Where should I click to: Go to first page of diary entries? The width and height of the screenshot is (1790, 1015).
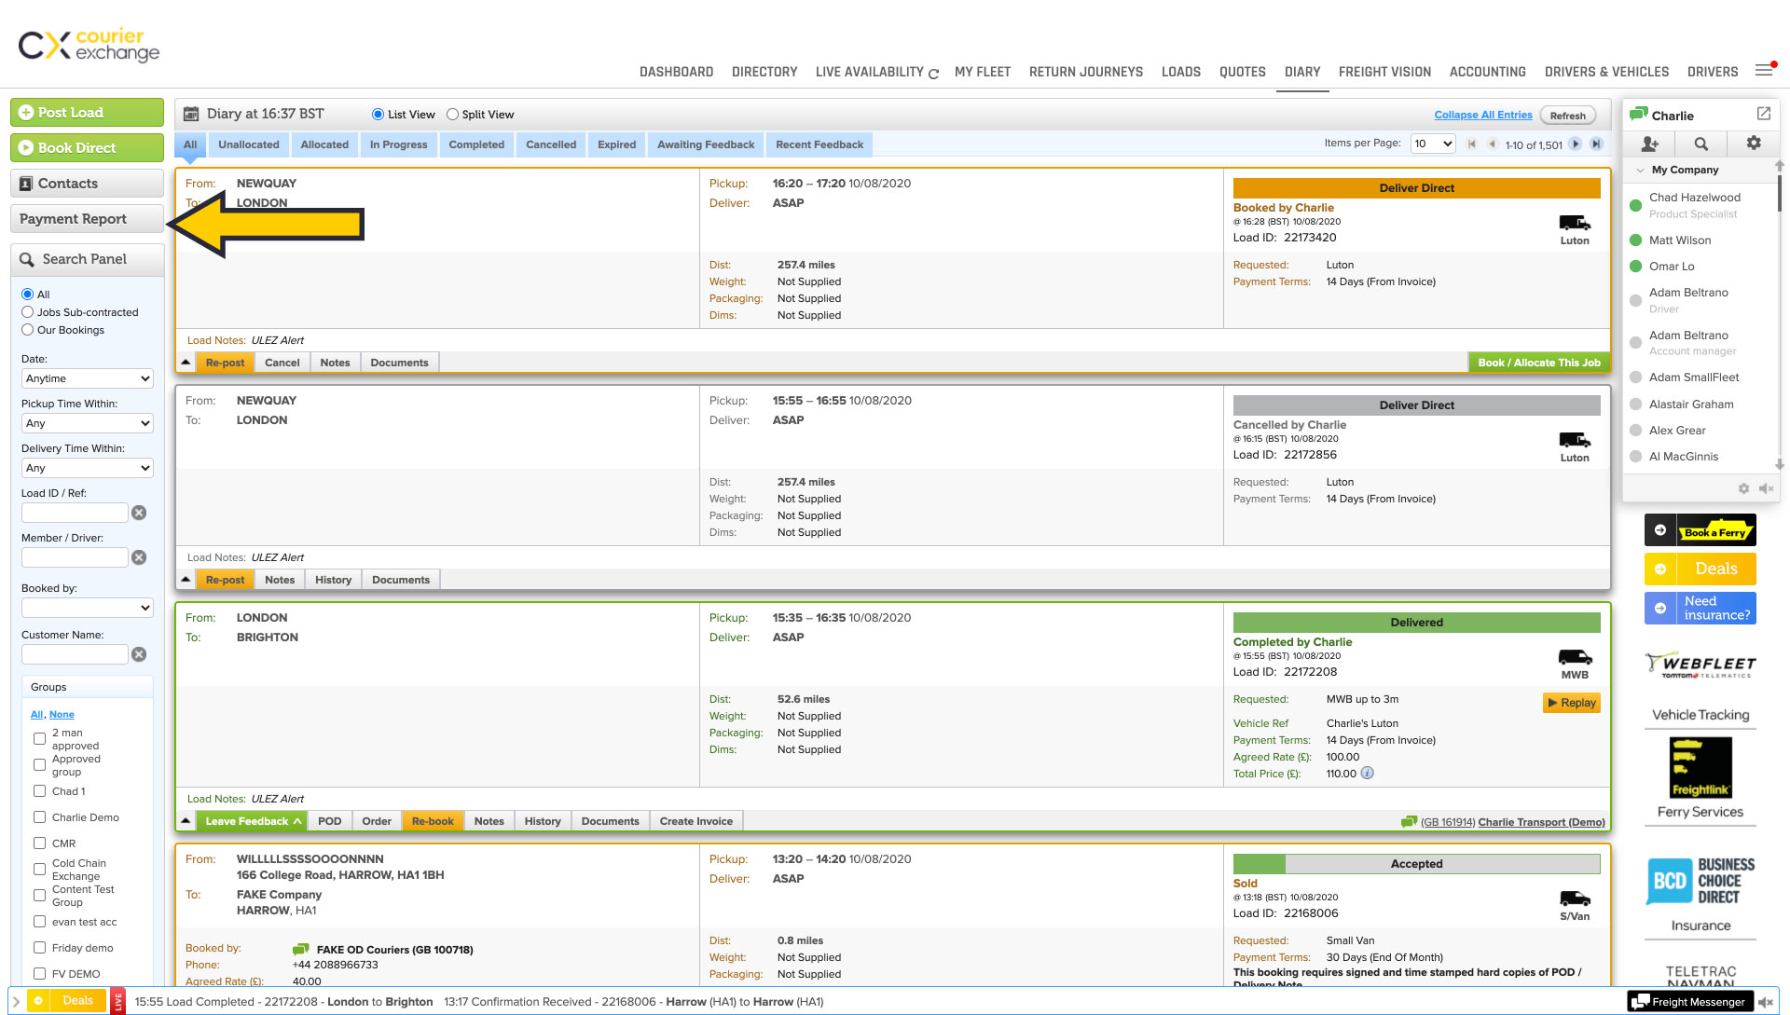[x=1472, y=144]
